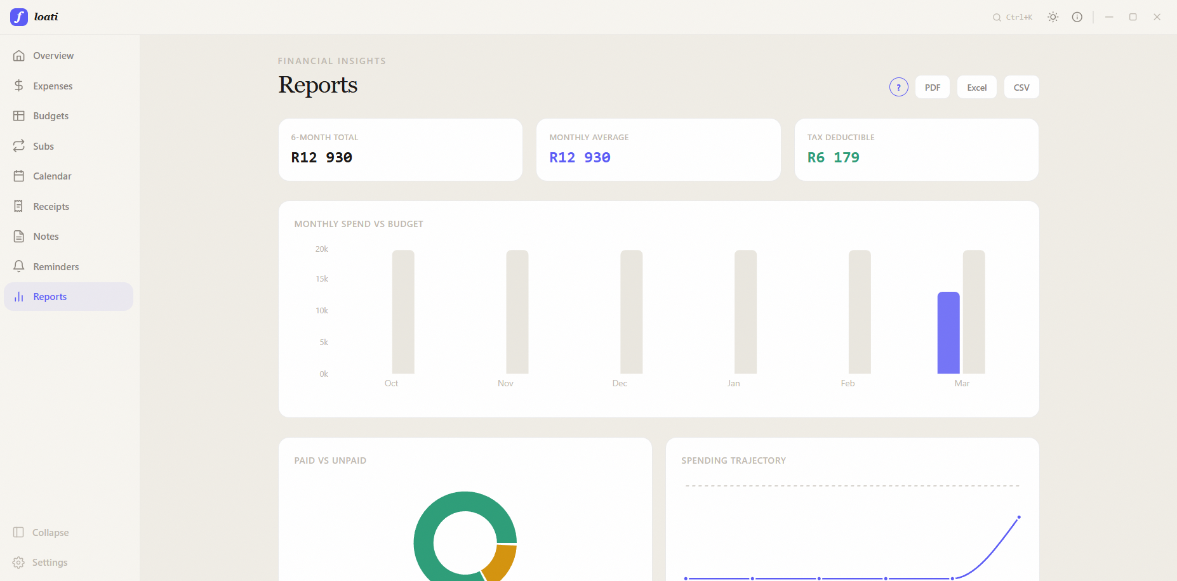Open Subs via repeat-arrows icon
Image resolution: width=1177 pixels, height=581 pixels.
[19, 146]
